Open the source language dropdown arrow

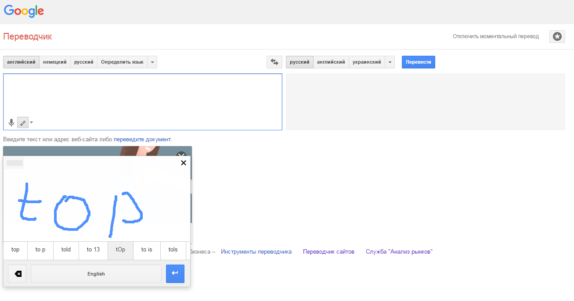coord(152,62)
